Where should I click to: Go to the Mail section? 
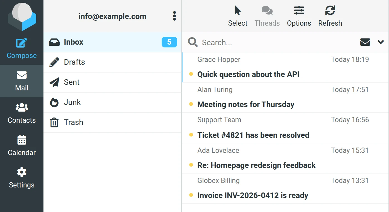click(x=22, y=81)
